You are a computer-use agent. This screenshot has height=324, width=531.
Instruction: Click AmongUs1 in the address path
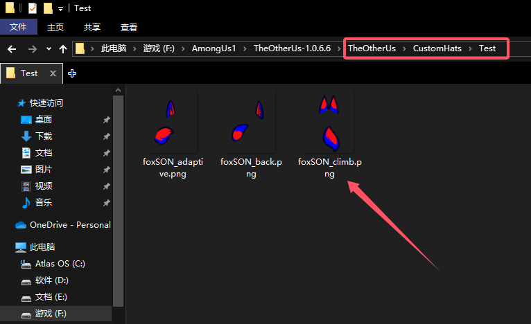pyautogui.click(x=214, y=48)
